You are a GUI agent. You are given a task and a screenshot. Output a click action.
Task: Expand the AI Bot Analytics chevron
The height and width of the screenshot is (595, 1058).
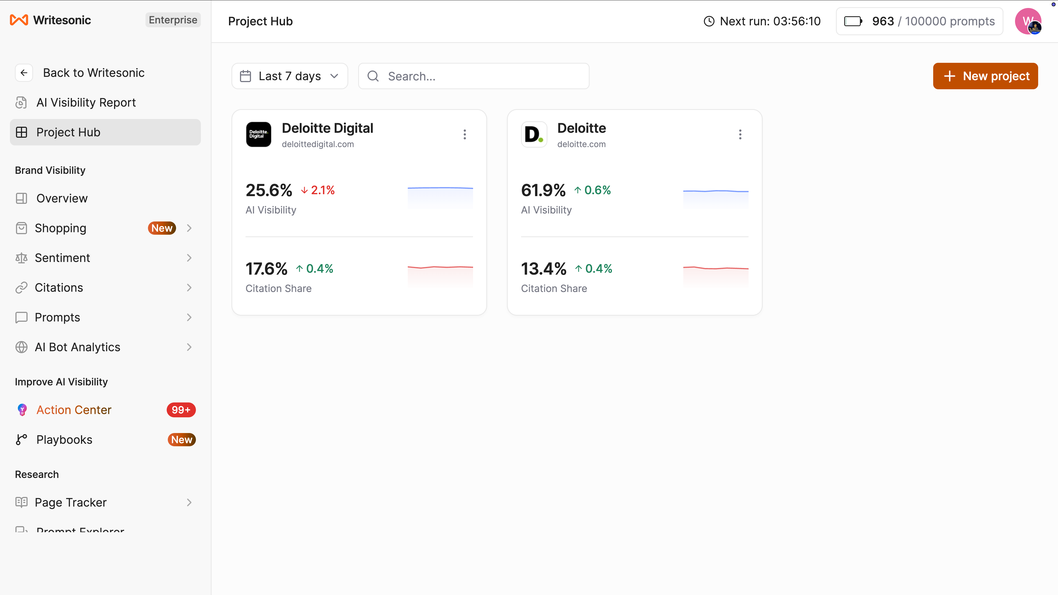[x=189, y=347]
